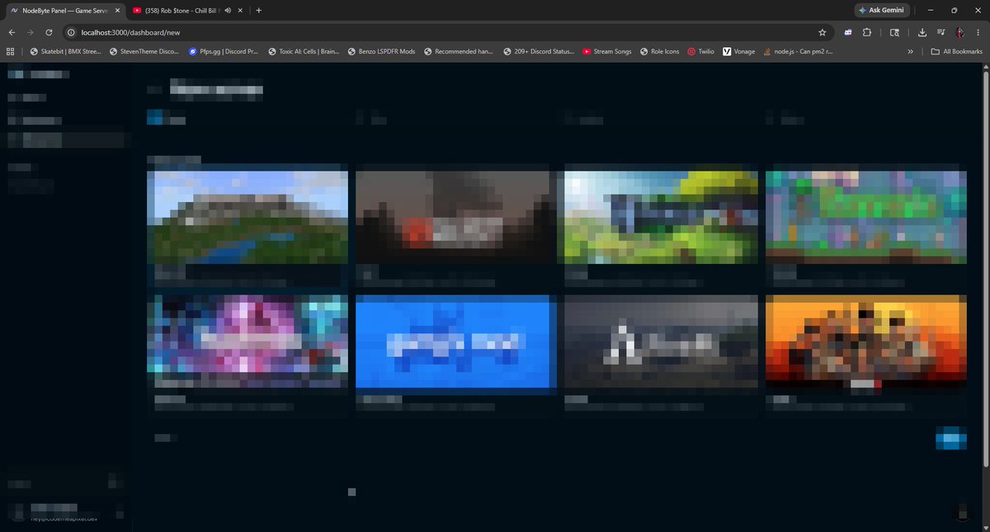Viewport: 990px width, 532px height.
Task: Open the Benzo LSPDFR Mods bookmark
Action: point(380,51)
